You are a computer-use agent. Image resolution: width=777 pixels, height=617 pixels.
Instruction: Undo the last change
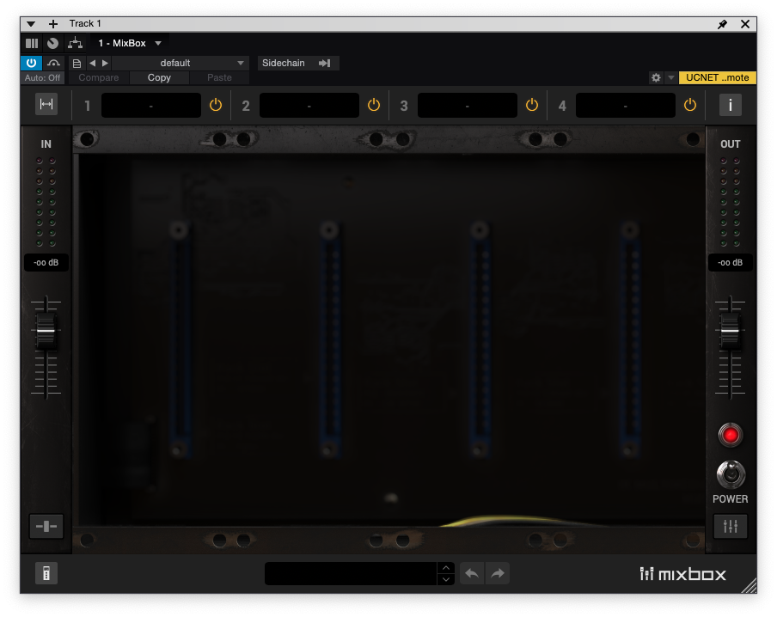tap(472, 573)
